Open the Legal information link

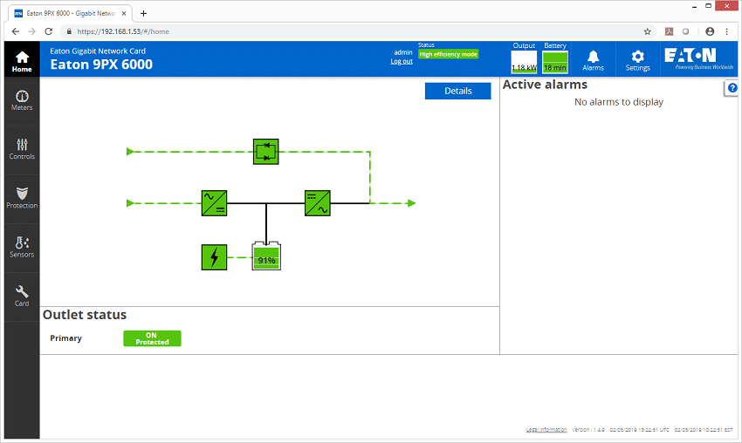coord(546,430)
